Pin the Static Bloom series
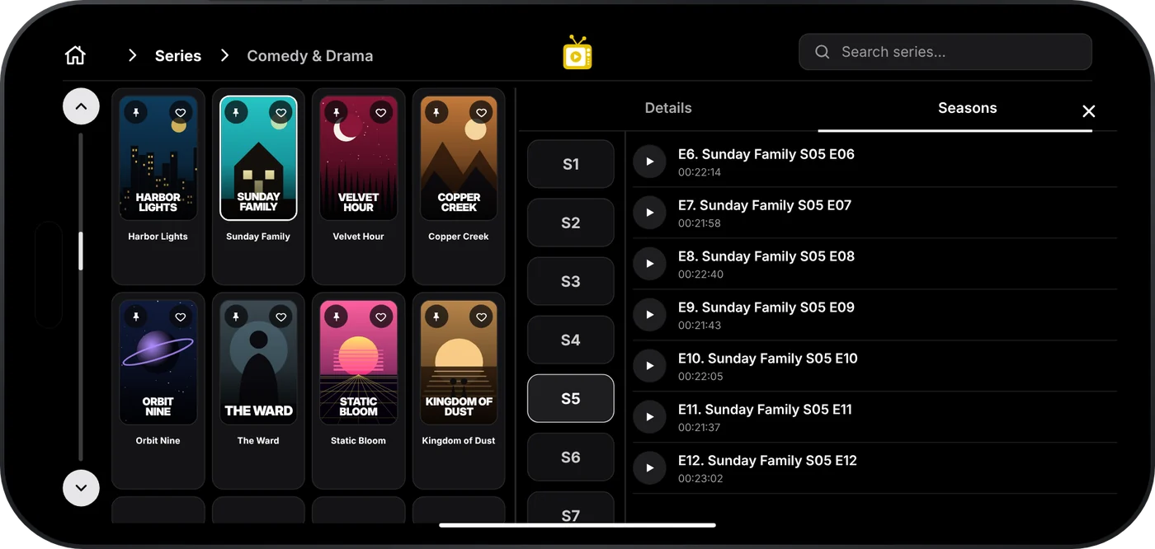The image size is (1155, 549). tap(336, 317)
